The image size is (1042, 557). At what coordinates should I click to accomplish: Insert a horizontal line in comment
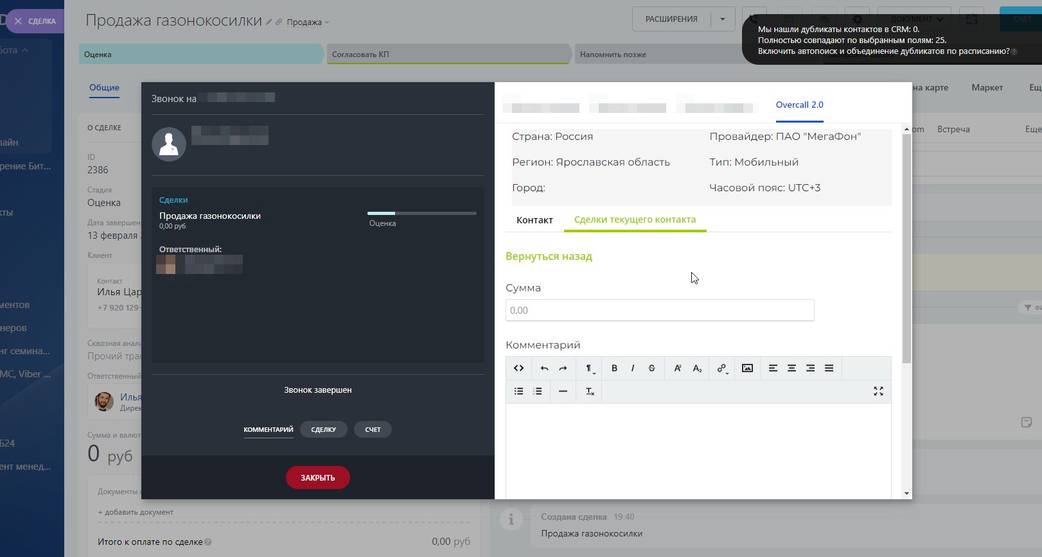tap(563, 391)
